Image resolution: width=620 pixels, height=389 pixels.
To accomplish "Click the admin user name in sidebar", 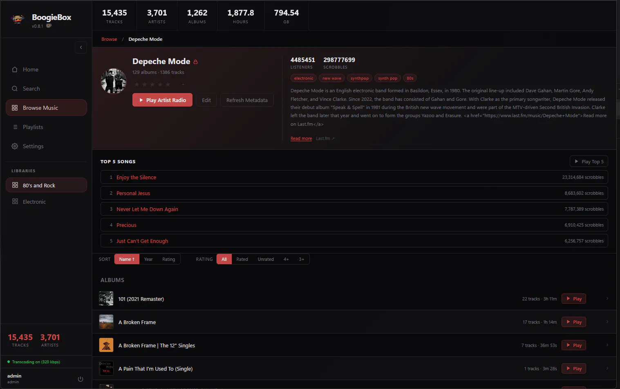I will pyautogui.click(x=14, y=376).
